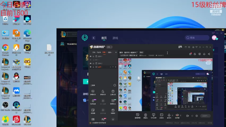The height and width of the screenshot is (127, 226).
Task: Add a new scene with the plus button
Action: click(x=116, y=52)
